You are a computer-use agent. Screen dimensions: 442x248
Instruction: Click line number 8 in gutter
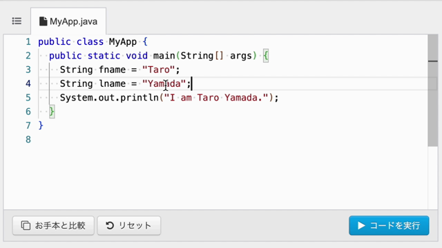tap(28, 139)
